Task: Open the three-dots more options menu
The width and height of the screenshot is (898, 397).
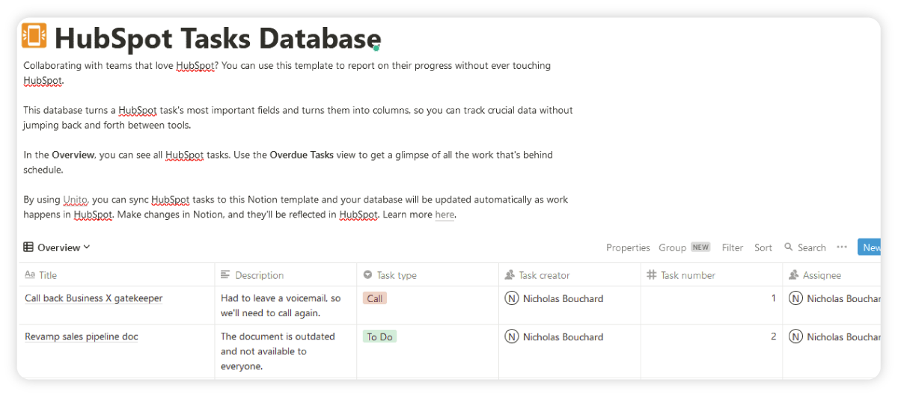Action: point(842,247)
